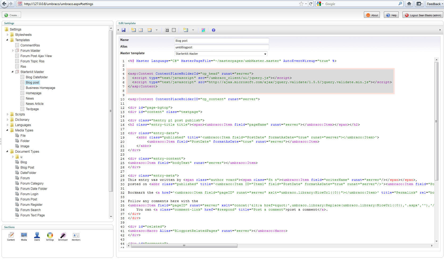Collapse the Starterkit Master template
444x261 pixels.
pyautogui.click(x=13, y=72)
